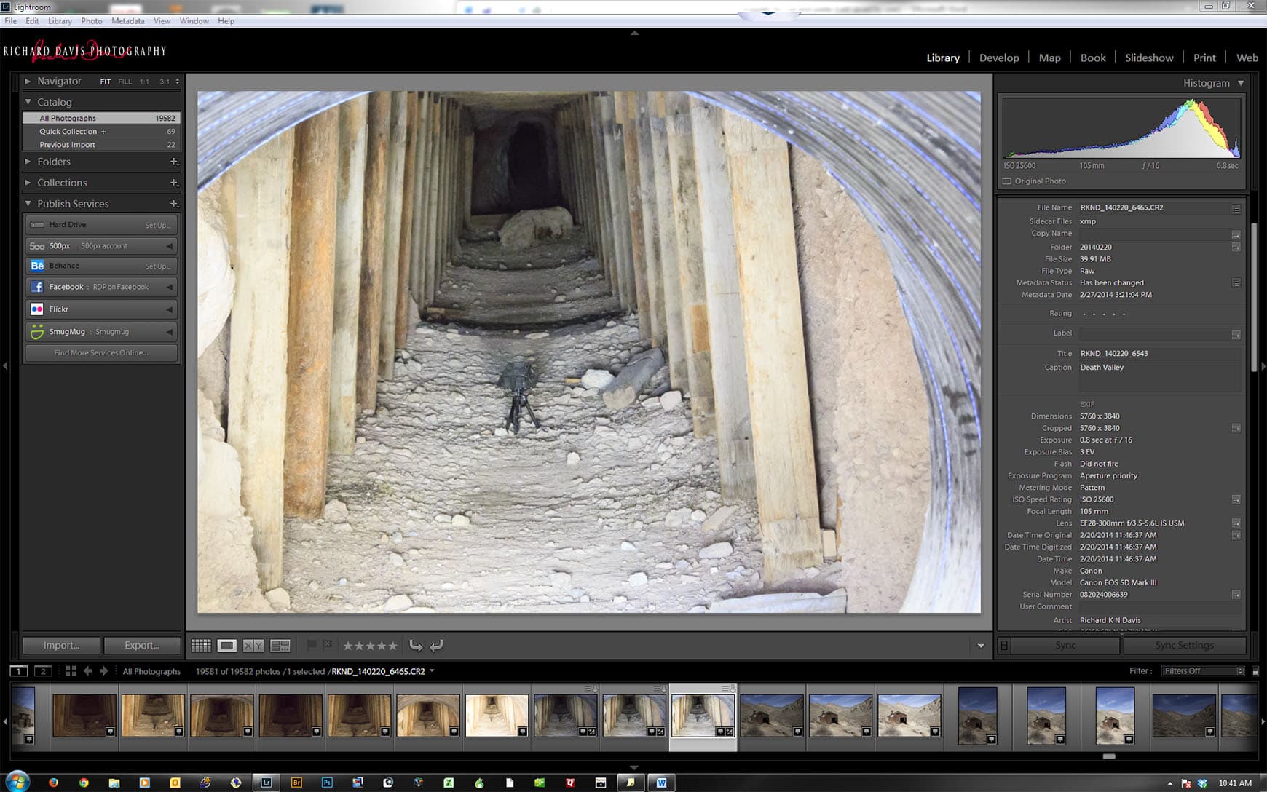Open the Map module
This screenshot has height=792, width=1267.
pyautogui.click(x=1049, y=58)
